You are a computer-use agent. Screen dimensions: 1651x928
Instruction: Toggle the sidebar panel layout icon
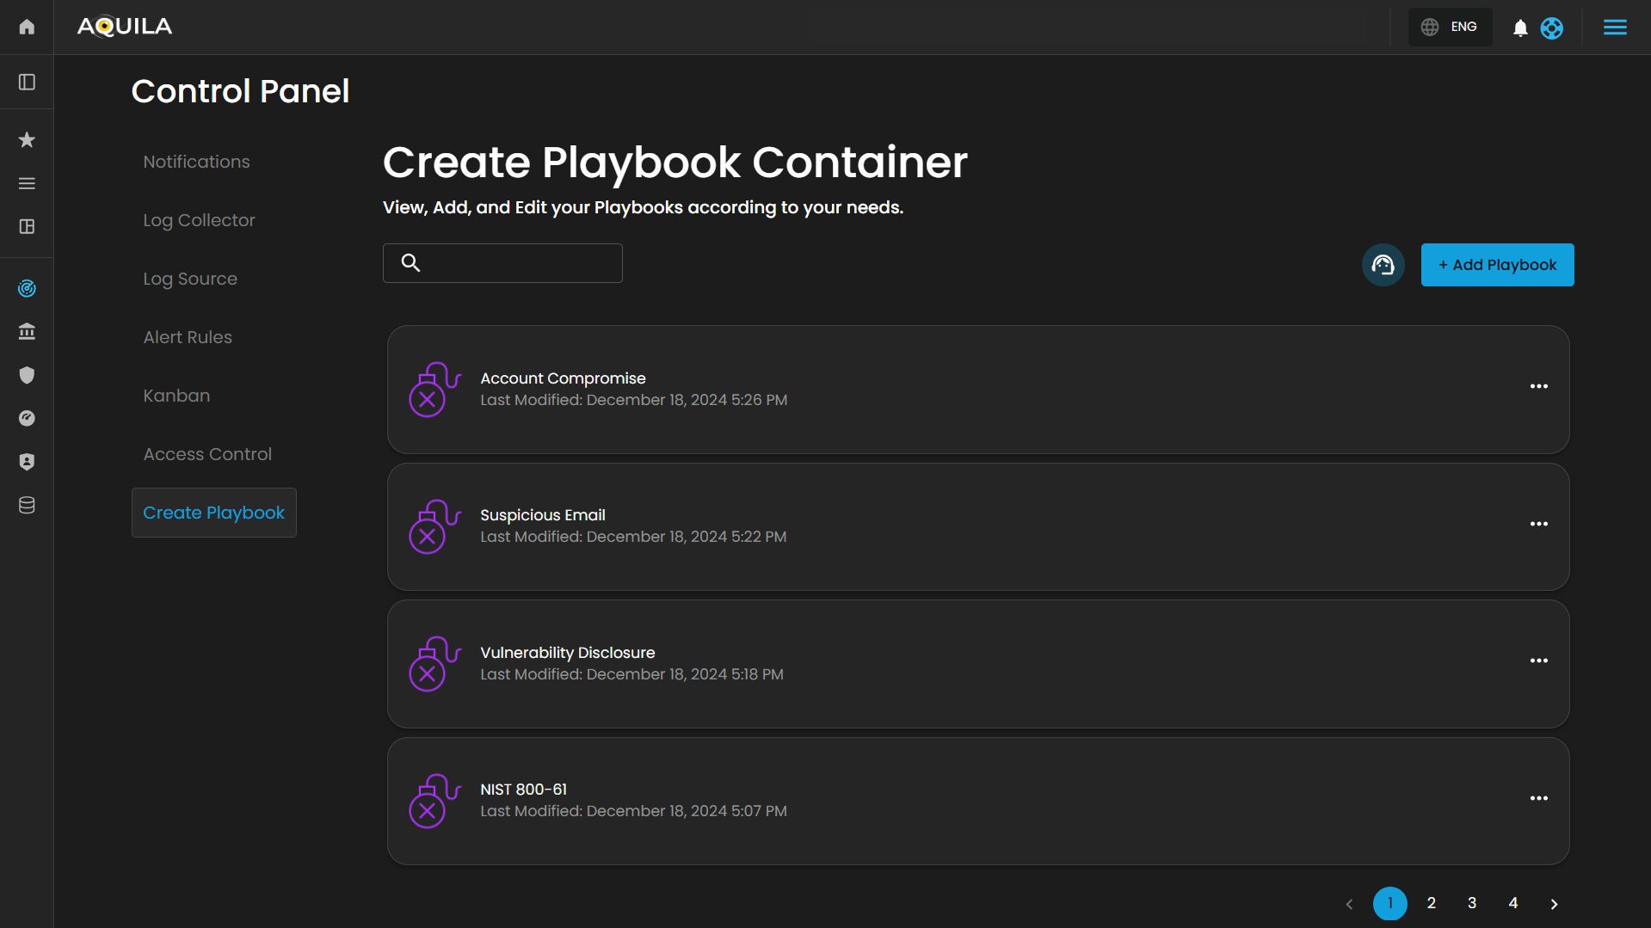pyautogui.click(x=27, y=82)
